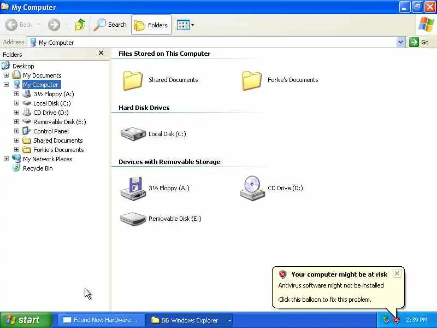Close the security risk balloon
Image resolution: width=437 pixels, height=328 pixels.
[397, 273]
